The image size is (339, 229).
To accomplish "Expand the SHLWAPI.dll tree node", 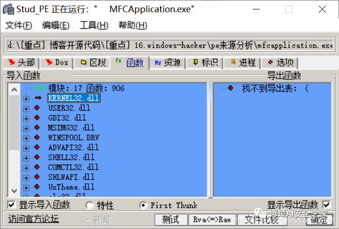I will click(26, 178).
